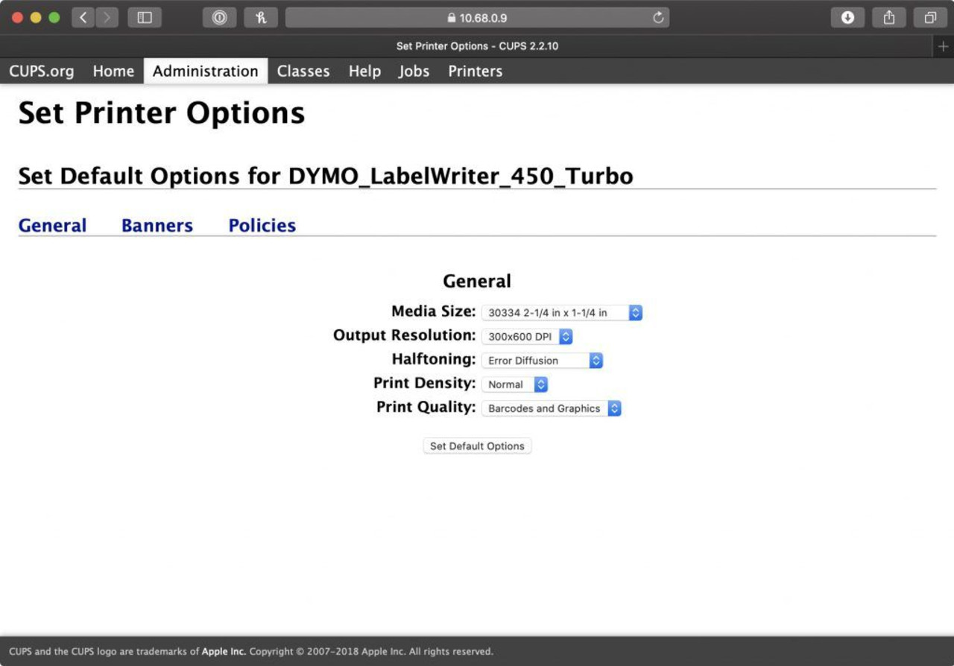Screen dimensions: 954x666
Task: Change the Print Density dropdown
Action: [514, 384]
